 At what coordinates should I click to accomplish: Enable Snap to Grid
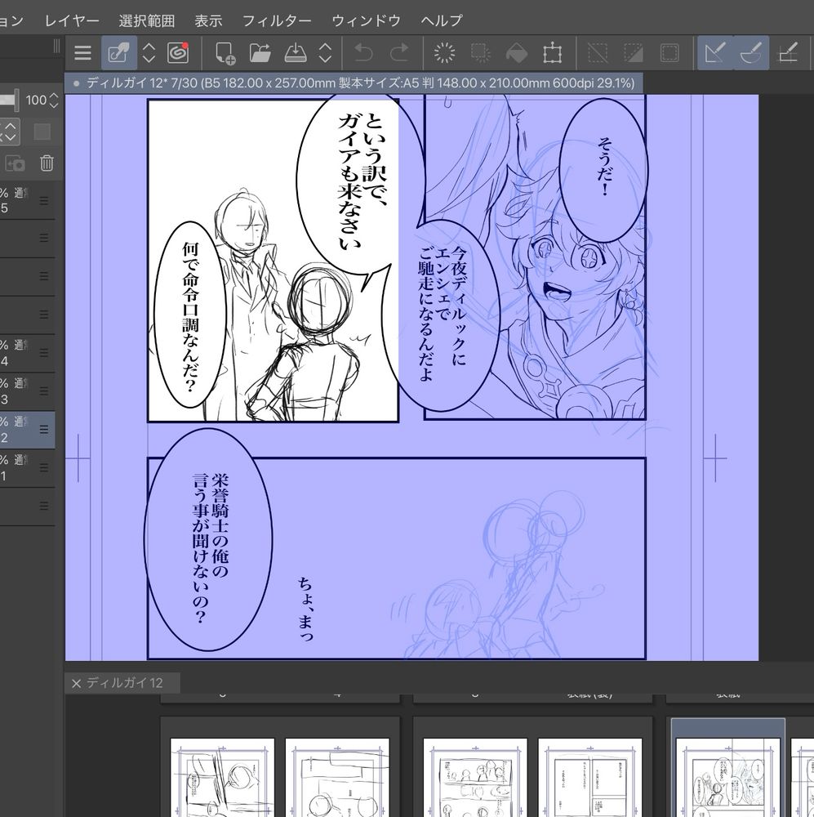pos(787,52)
